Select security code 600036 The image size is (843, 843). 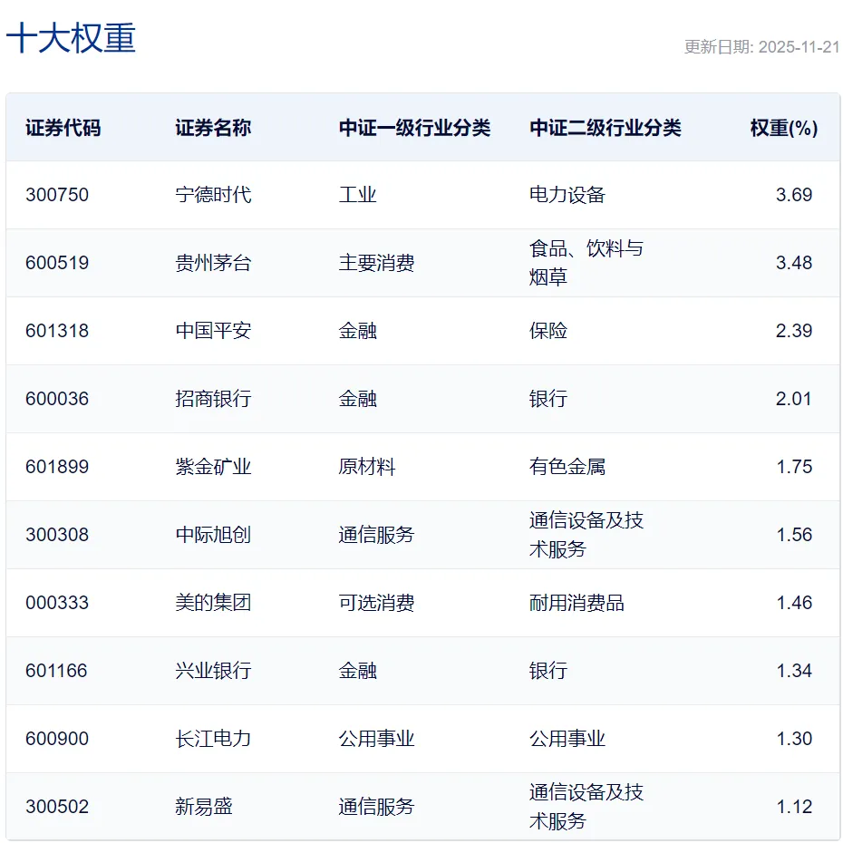(57, 399)
